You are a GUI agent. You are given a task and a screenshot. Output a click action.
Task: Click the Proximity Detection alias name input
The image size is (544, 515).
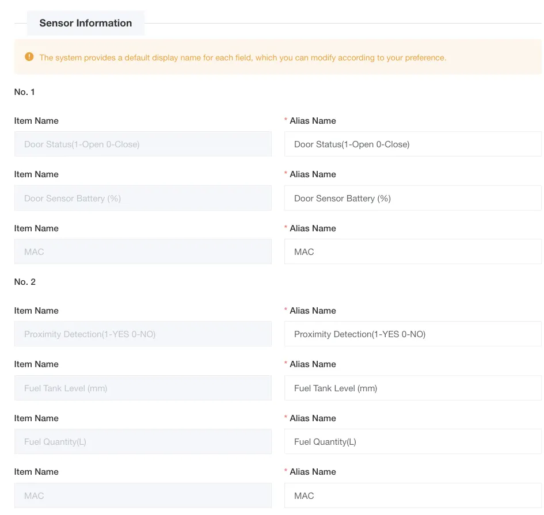[412, 334]
